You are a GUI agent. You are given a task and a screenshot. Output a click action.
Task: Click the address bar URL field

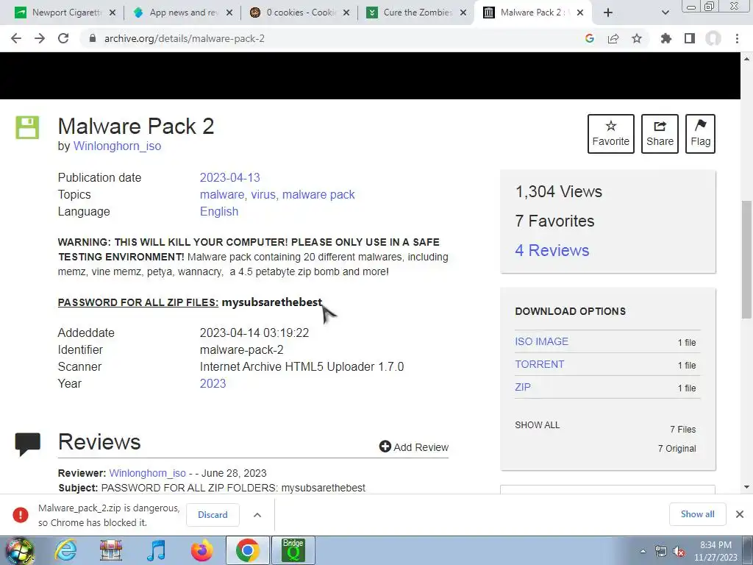(x=332, y=38)
